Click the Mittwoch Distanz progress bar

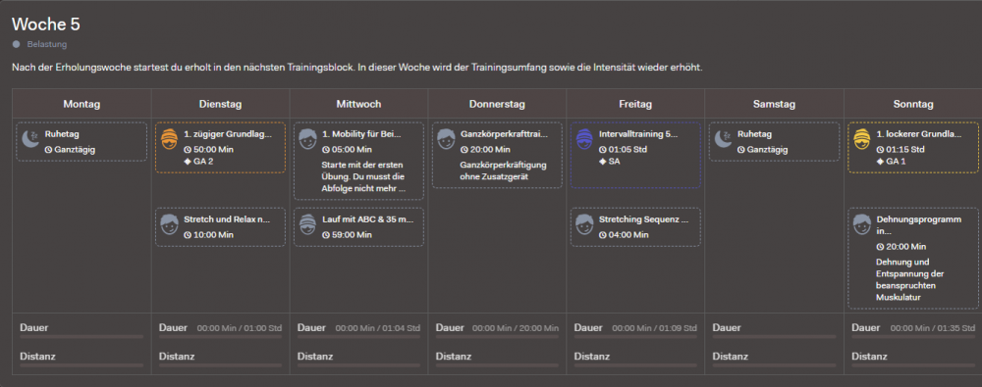(x=358, y=365)
